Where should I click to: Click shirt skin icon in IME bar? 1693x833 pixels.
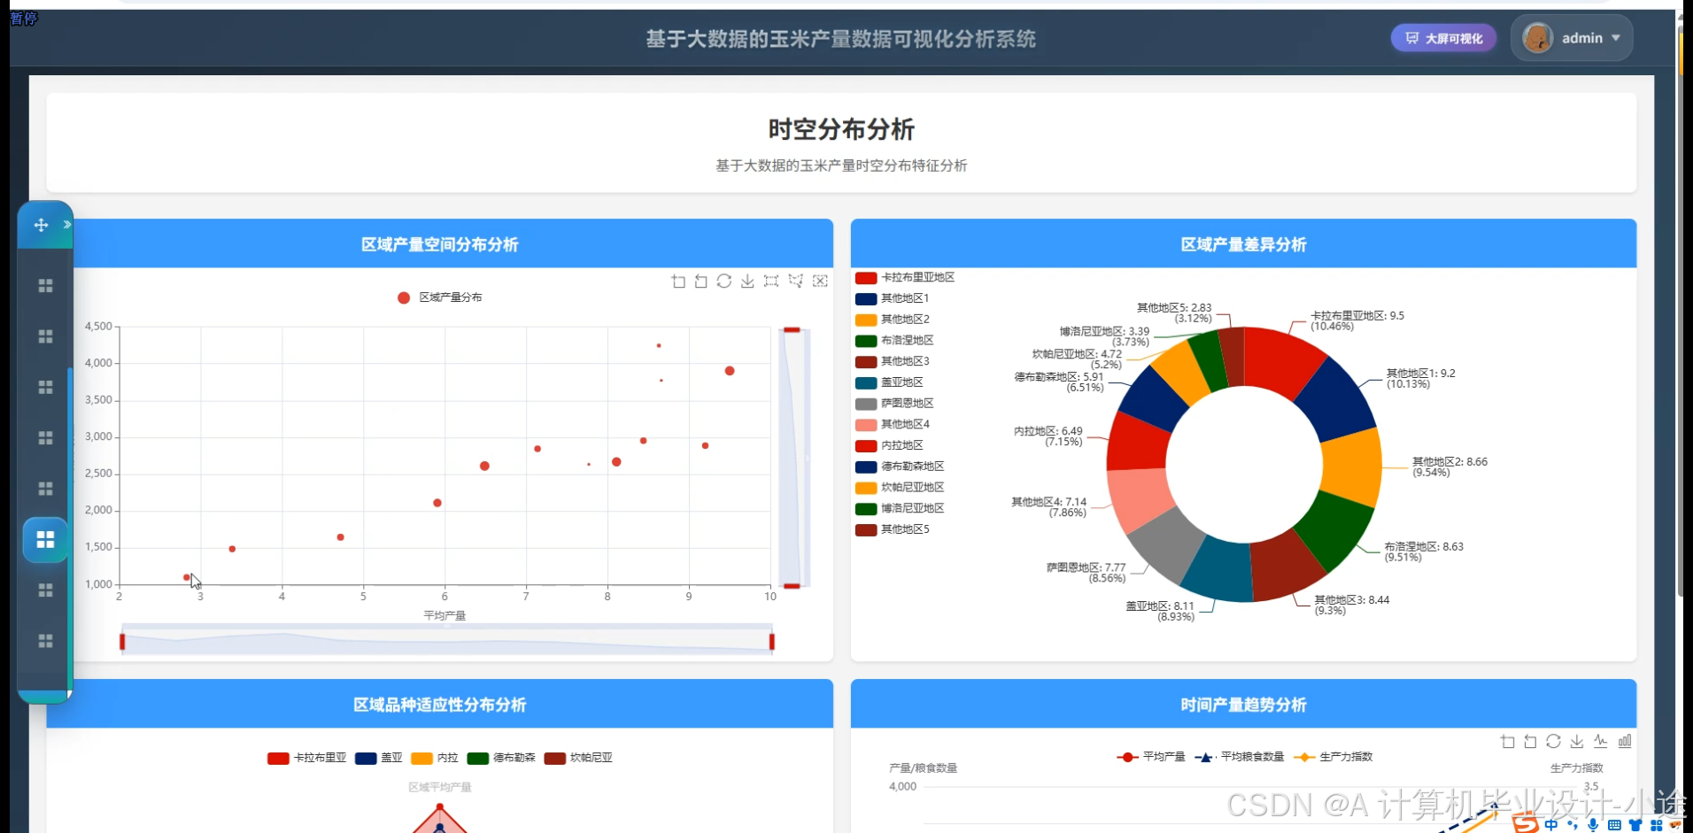pyautogui.click(x=1635, y=825)
